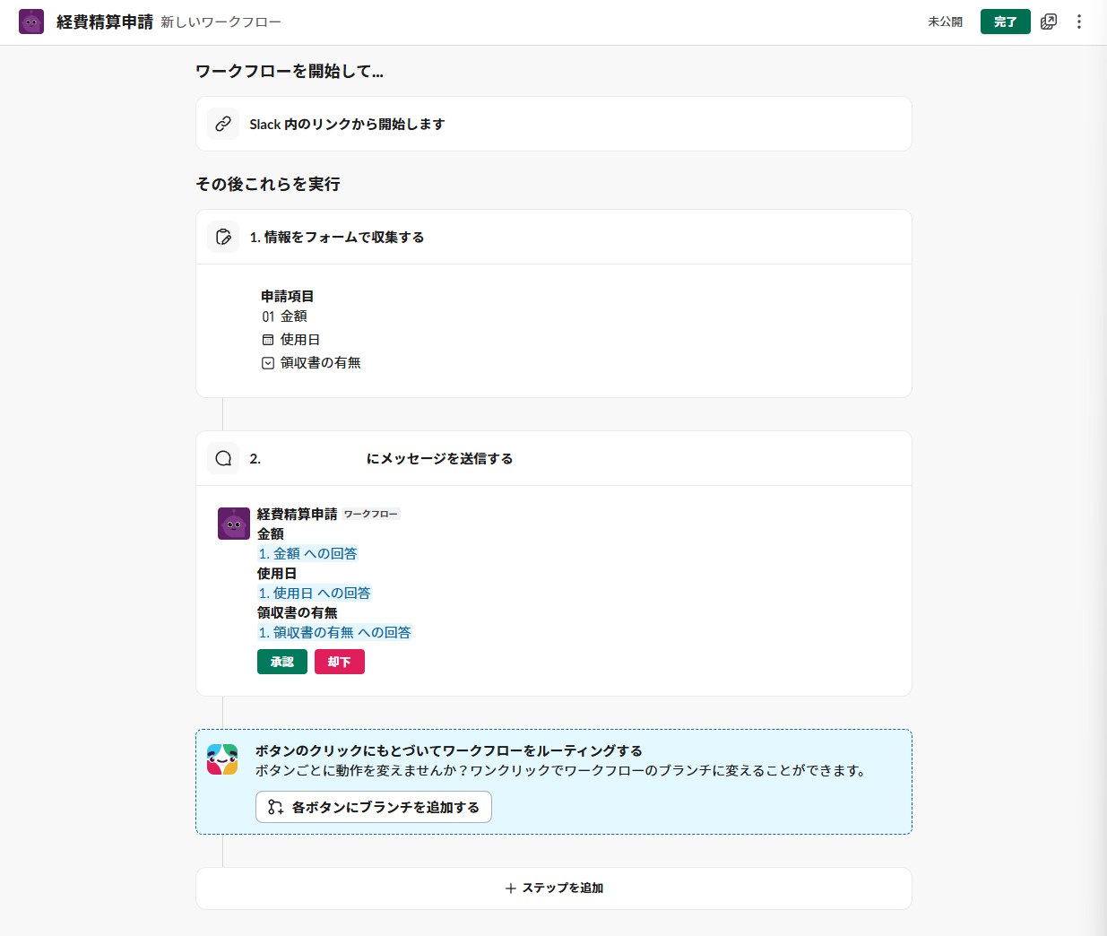The width and height of the screenshot is (1107, 936).
Task: Open the Slack 内のリンクから開始します trigger
Action: pyautogui.click(x=554, y=124)
